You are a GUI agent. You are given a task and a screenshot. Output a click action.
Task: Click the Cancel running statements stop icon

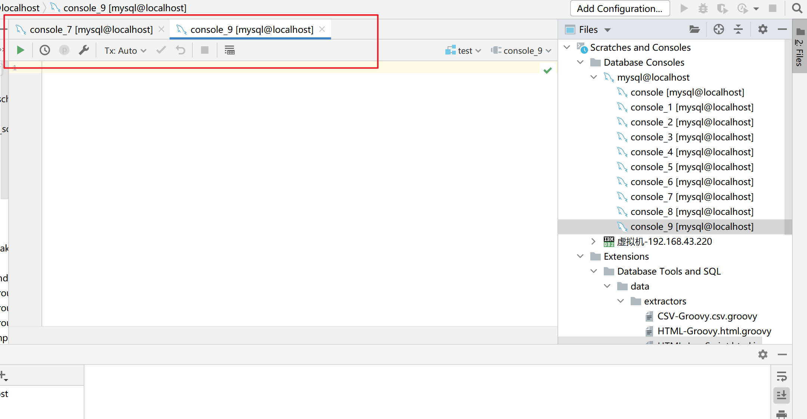[205, 50]
